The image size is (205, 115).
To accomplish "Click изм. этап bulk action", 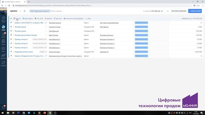I will click(39, 19).
